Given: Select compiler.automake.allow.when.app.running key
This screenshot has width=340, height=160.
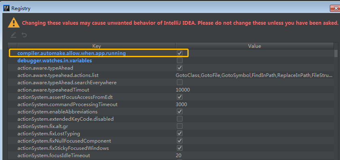Looking at the screenshot, I should pos(72,53).
